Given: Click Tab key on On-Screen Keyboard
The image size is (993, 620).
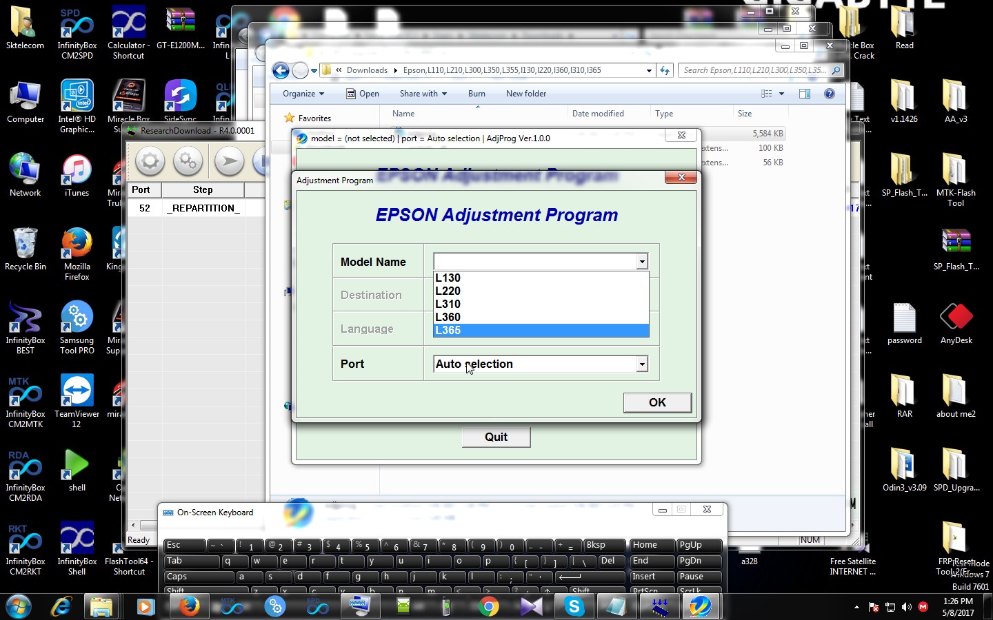Looking at the screenshot, I should 192,561.
